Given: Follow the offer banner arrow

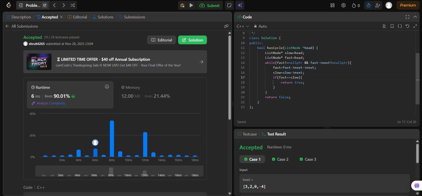Looking at the screenshot, I should (201, 62).
